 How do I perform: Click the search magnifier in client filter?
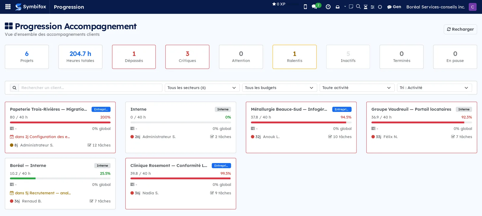(14, 88)
